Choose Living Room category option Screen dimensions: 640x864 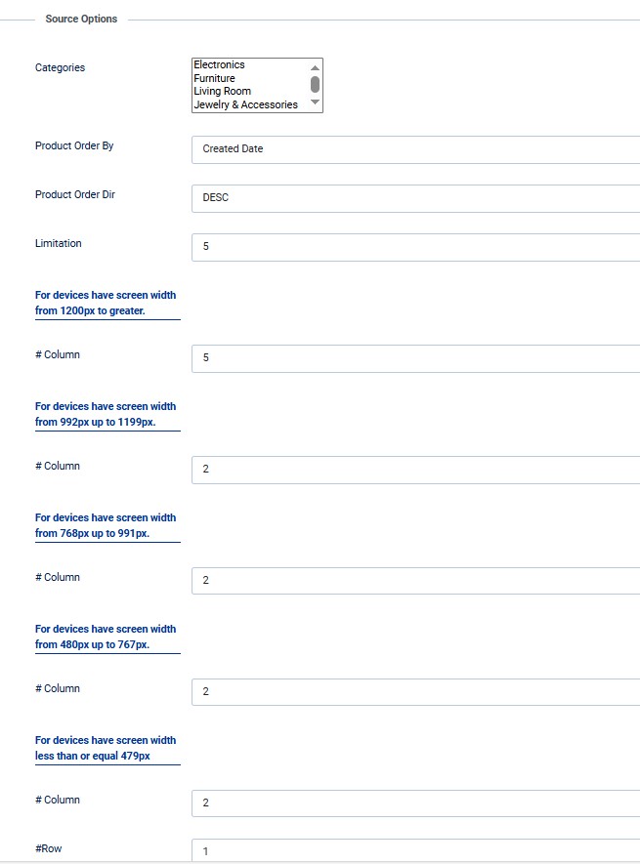tap(222, 92)
